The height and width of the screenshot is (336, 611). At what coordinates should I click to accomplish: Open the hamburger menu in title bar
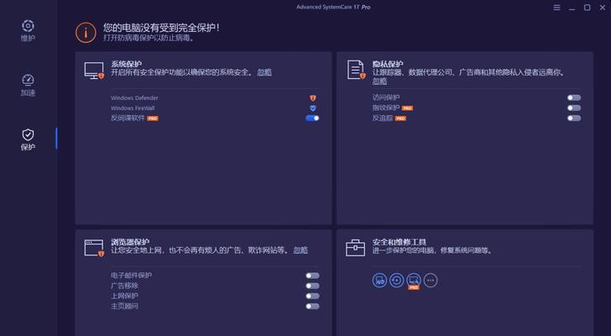coord(556,8)
